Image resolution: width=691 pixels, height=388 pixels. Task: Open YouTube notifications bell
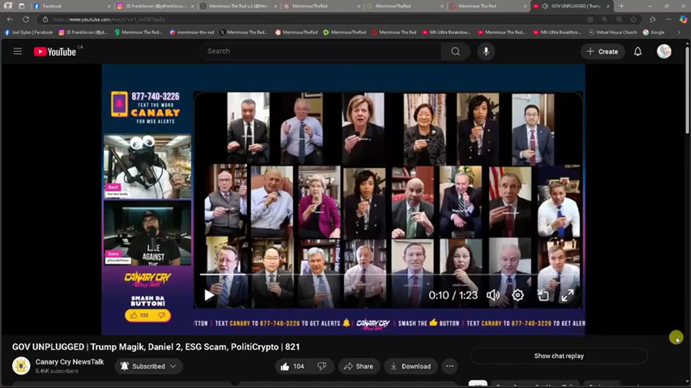[638, 52]
